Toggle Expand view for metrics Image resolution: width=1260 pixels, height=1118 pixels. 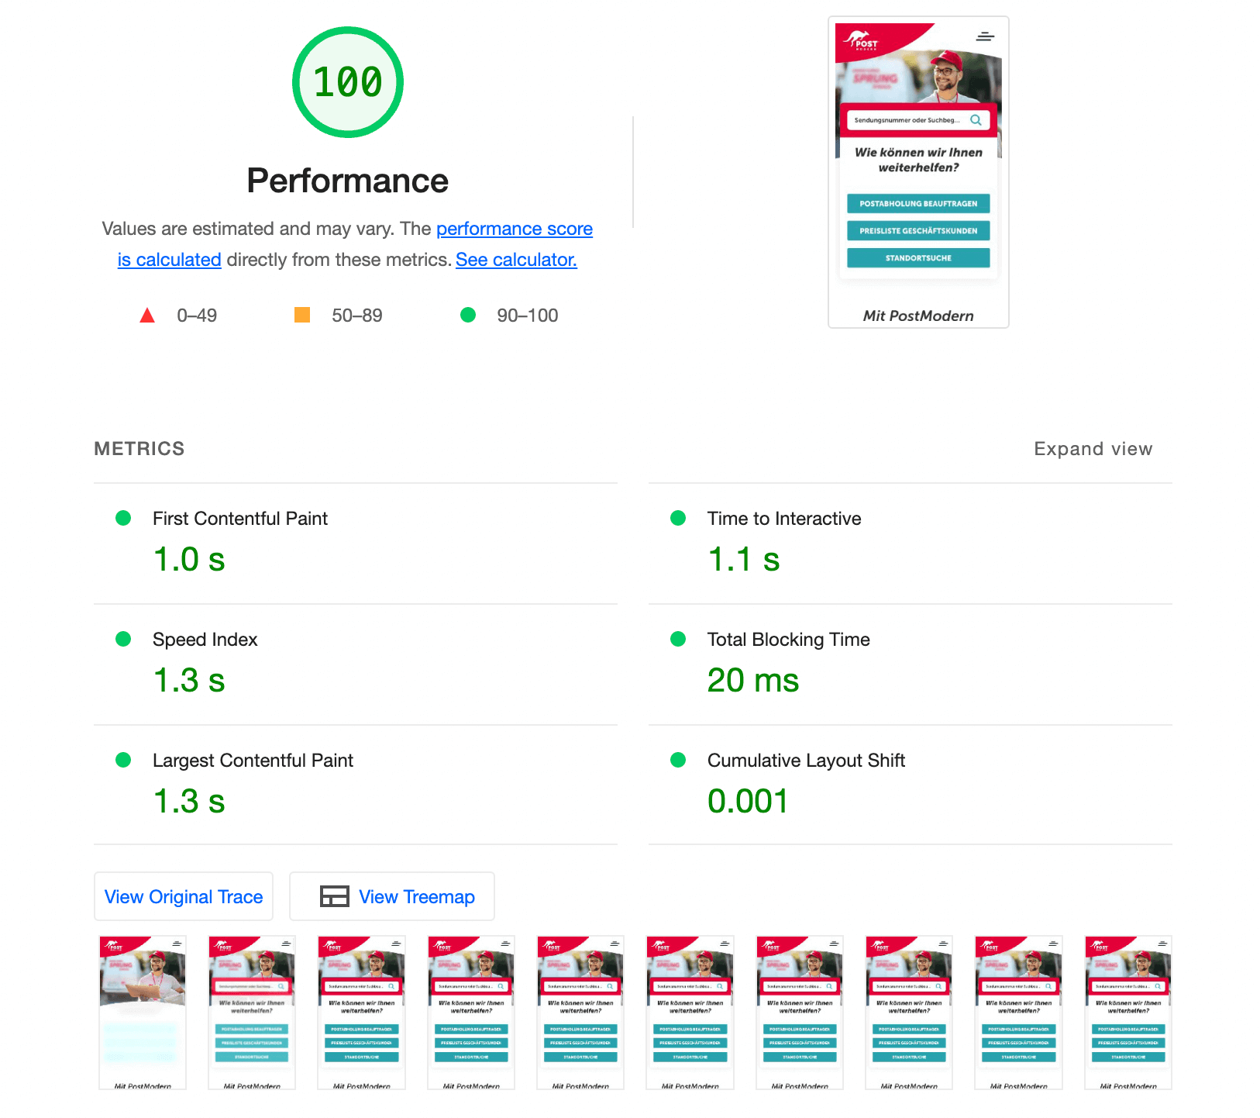(1093, 449)
